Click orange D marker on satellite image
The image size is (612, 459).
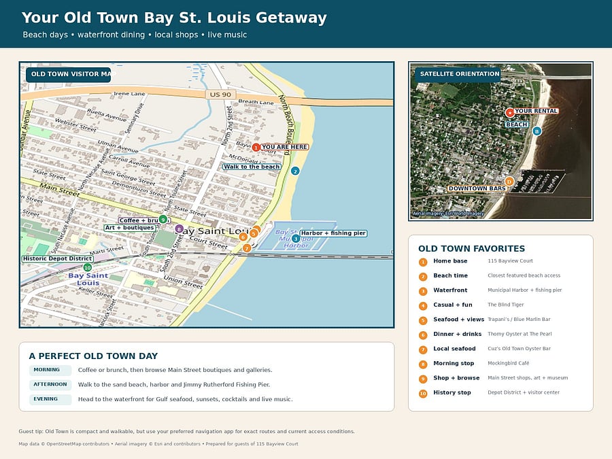[509, 182]
